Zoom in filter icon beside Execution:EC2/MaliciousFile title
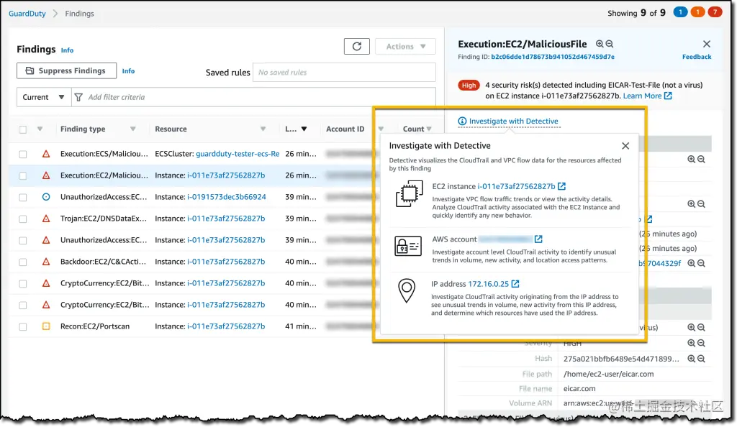737x427 pixels. click(600, 44)
